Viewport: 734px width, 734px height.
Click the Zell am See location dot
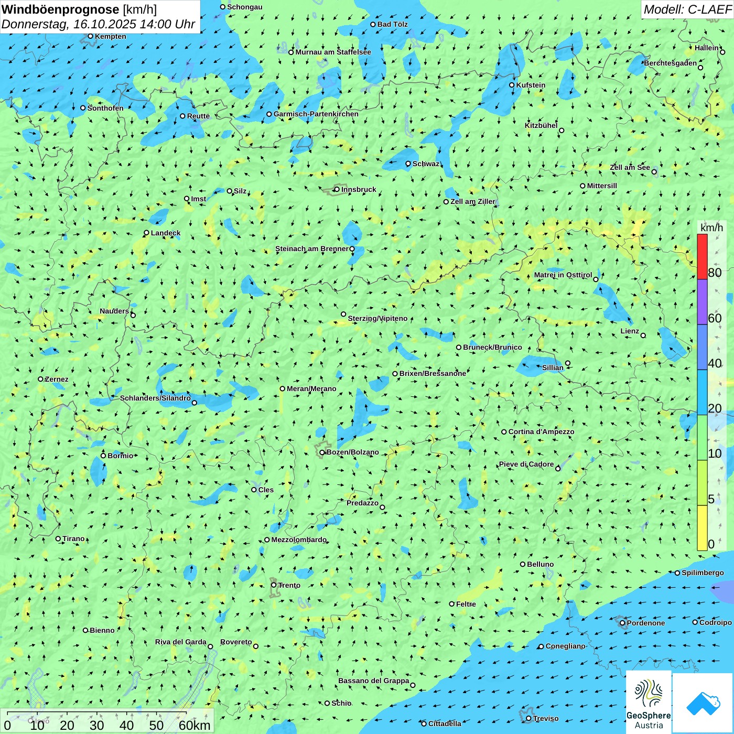tap(654, 171)
